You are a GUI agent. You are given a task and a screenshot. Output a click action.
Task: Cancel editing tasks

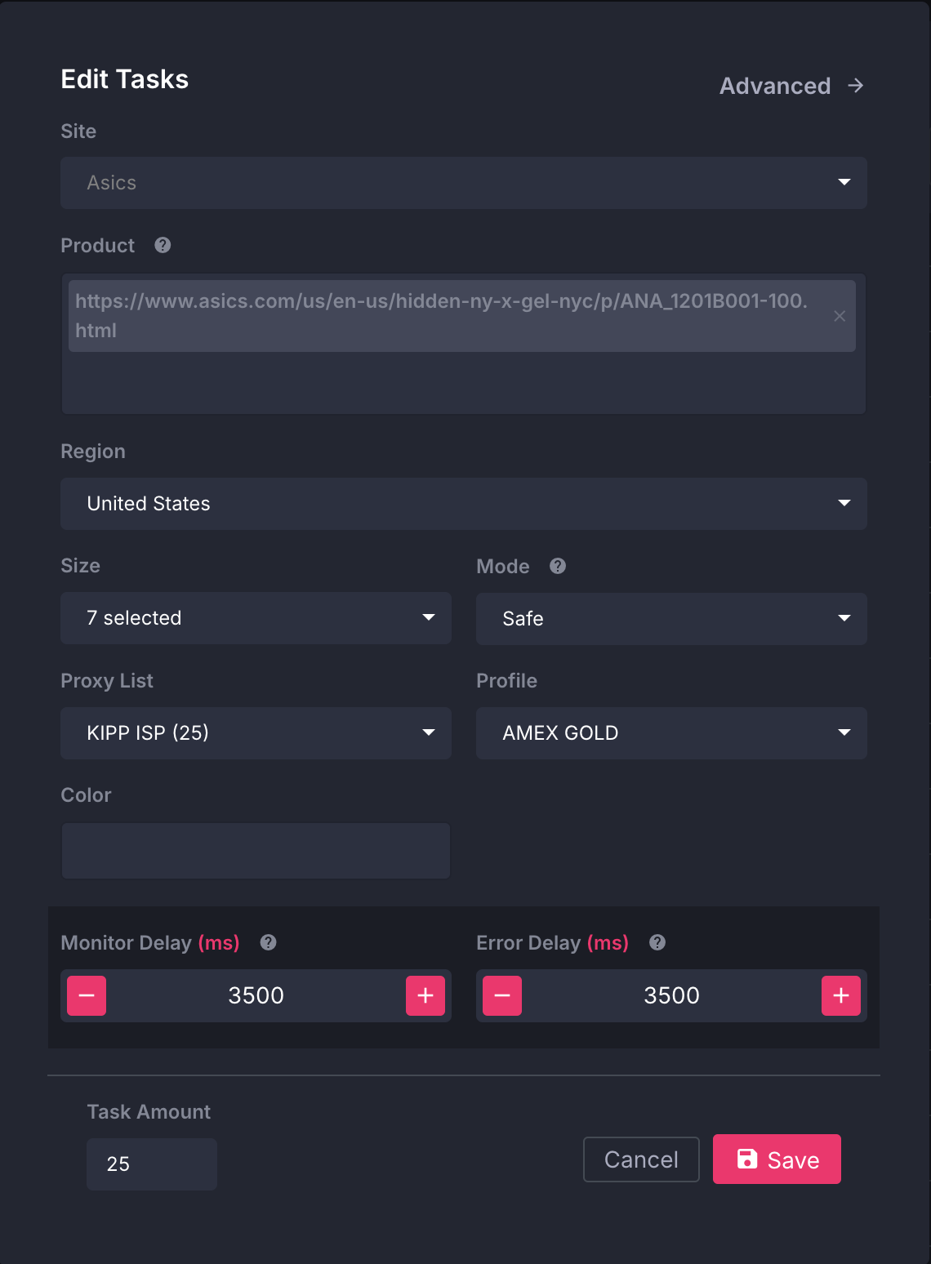(641, 1159)
